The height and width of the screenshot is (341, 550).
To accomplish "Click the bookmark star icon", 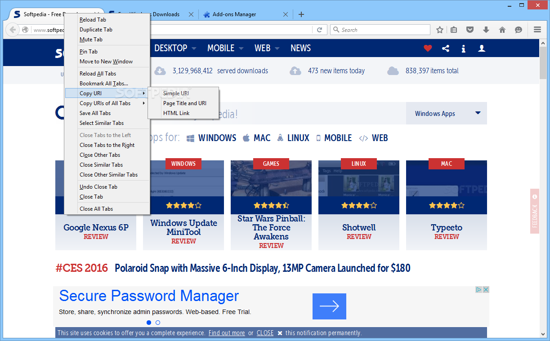I will [440, 30].
